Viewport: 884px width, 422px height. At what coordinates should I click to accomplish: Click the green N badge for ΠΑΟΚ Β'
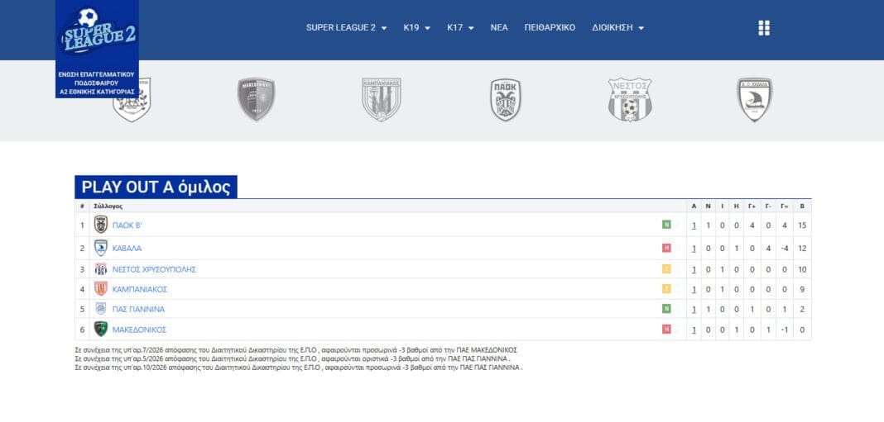tap(665, 225)
